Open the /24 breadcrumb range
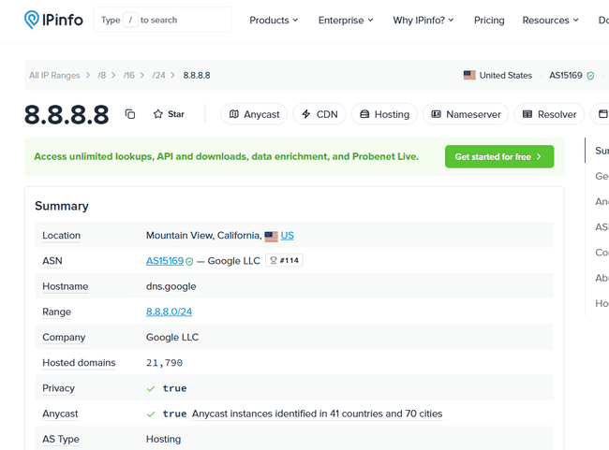This screenshot has width=609, height=450. tap(158, 75)
